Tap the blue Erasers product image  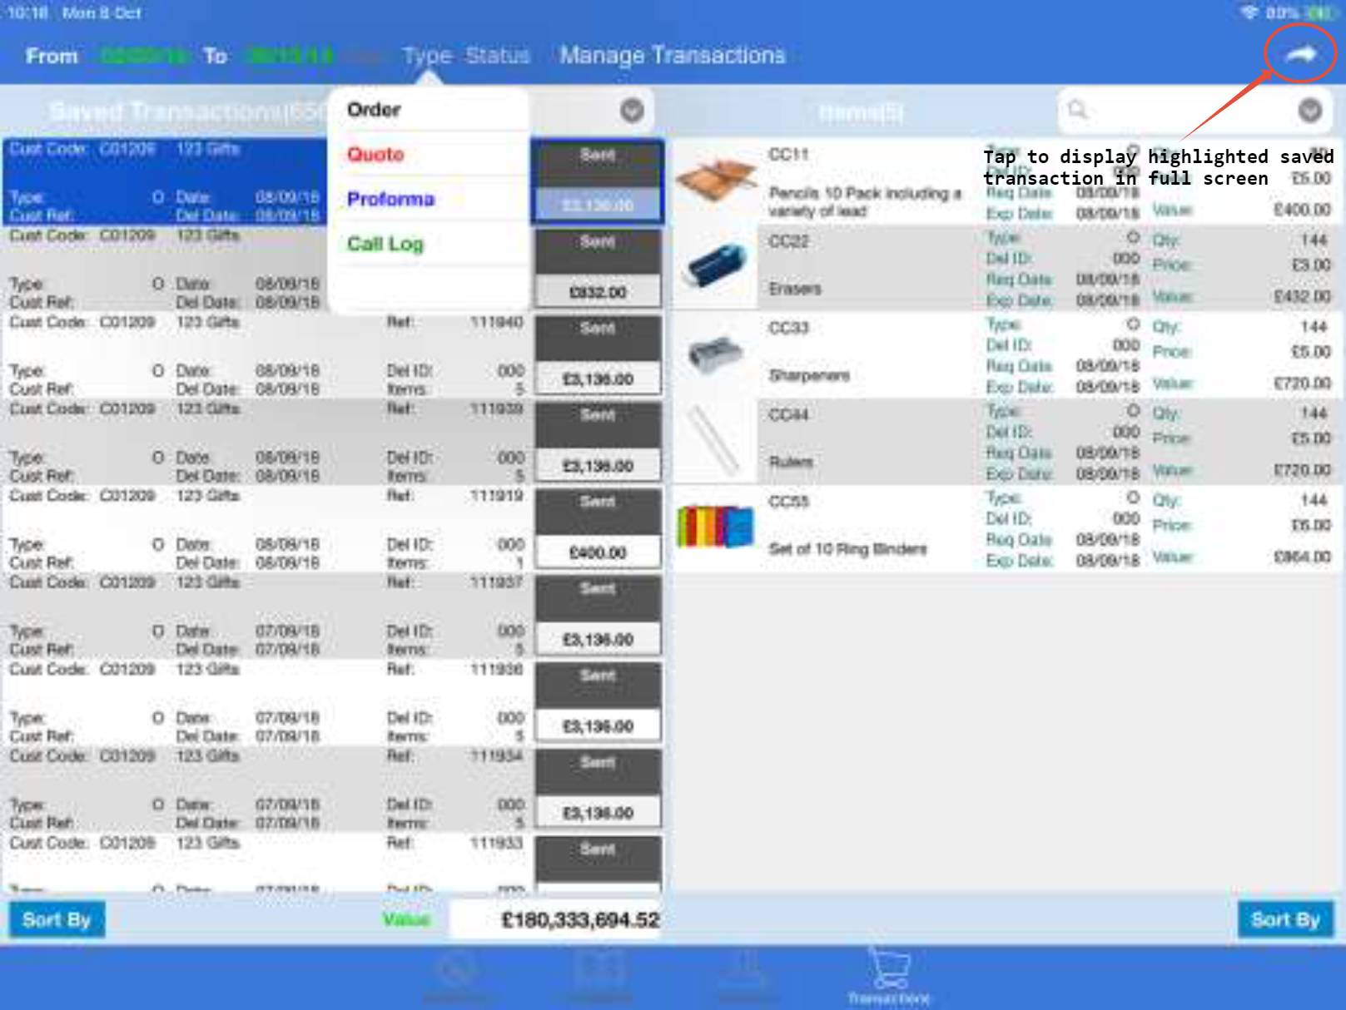click(715, 266)
